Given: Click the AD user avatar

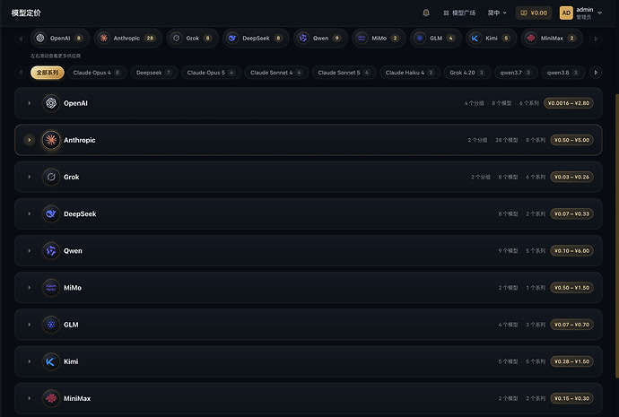Looking at the screenshot, I should [x=566, y=13].
